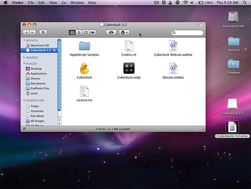251x189 pixels.
Task: Click the Thu 9:24 AM clock
Action: (x=227, y=3)
